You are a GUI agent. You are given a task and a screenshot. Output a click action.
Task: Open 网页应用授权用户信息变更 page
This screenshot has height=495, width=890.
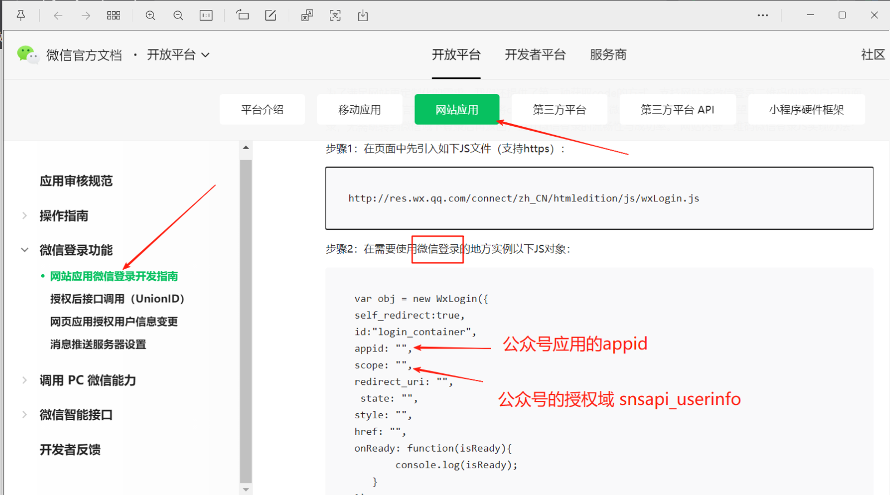(x=114, y=322)
